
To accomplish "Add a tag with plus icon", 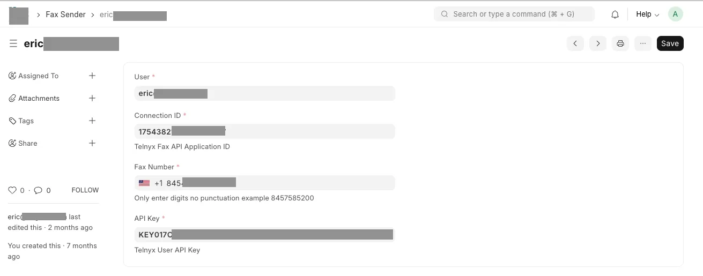I will (x=92, y=121).
